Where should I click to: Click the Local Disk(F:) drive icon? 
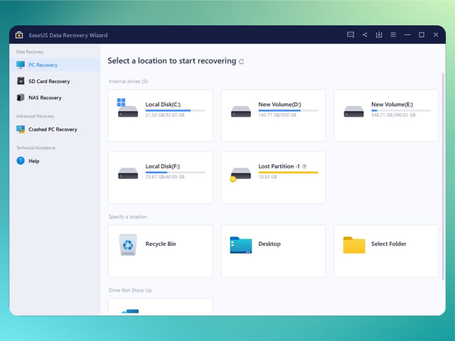(128, 173)
